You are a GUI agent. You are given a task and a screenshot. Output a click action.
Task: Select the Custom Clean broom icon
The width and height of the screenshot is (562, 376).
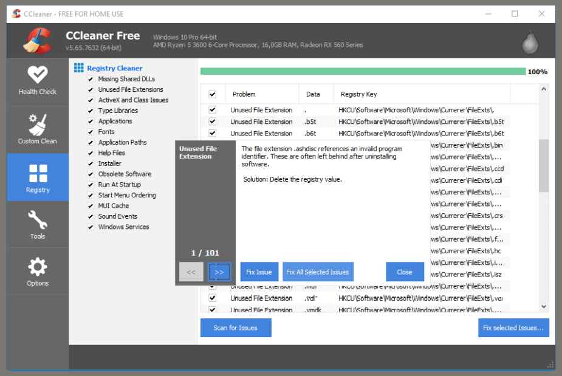pos(38,124)
